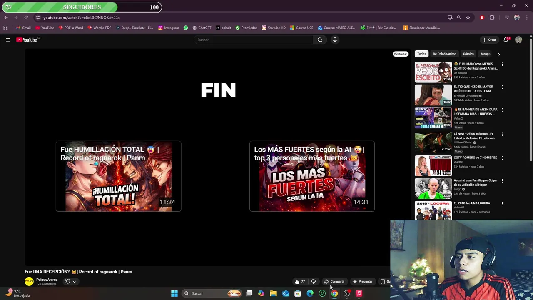
Task: Launch Microsoft Edge from taskbar
Action: (x=310, y=293)
